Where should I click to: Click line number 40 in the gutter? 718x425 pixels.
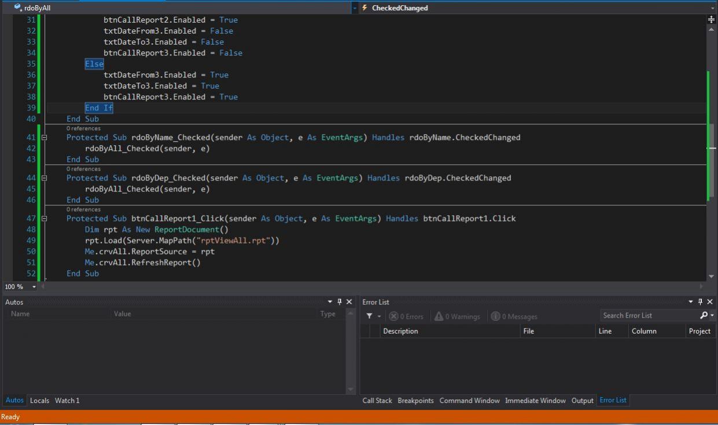pyautogui.click(x=31, y=119)
